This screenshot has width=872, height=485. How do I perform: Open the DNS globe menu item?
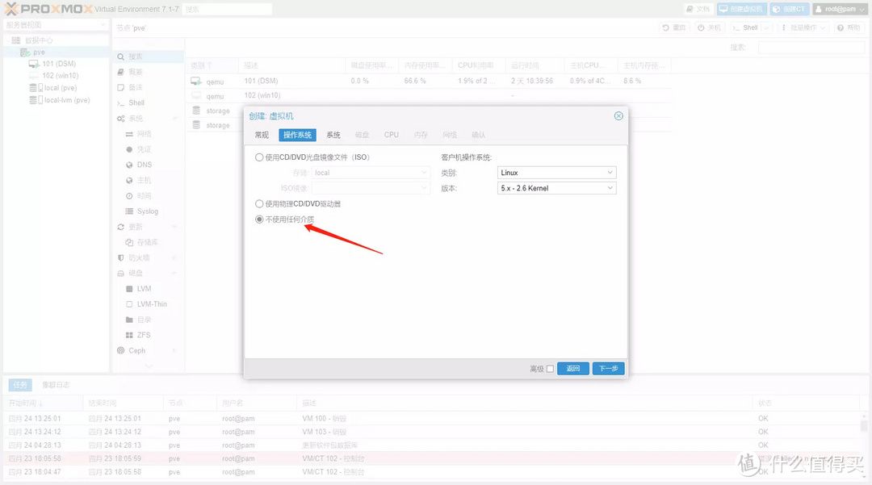pos(148,165)
